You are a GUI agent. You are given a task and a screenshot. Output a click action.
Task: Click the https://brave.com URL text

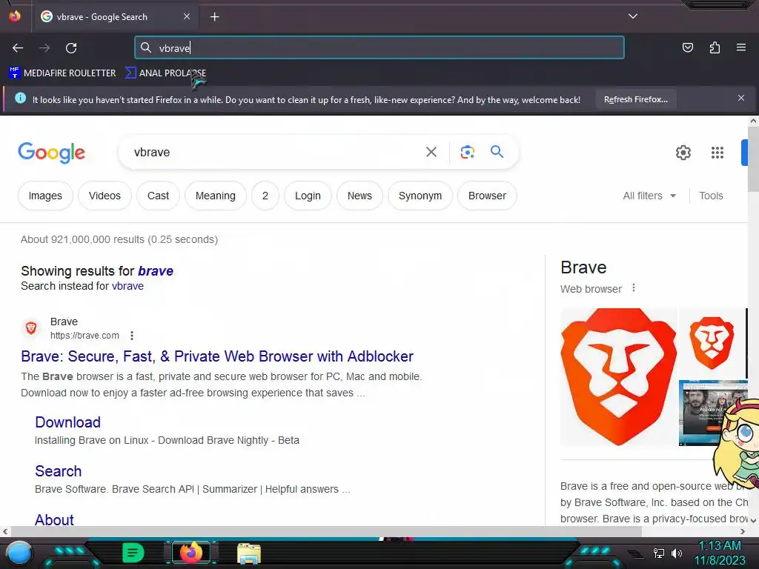84,336
